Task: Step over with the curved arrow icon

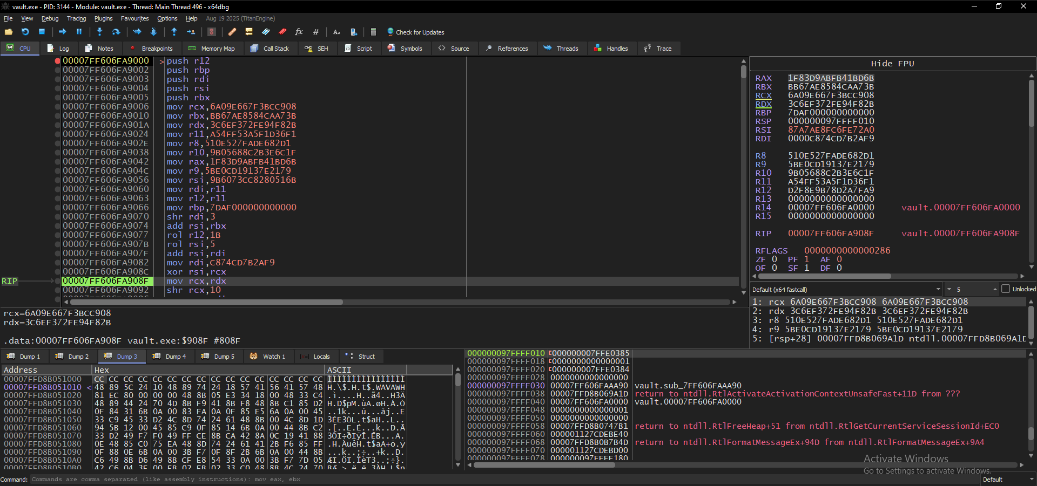Action: (x=116, y=32)
